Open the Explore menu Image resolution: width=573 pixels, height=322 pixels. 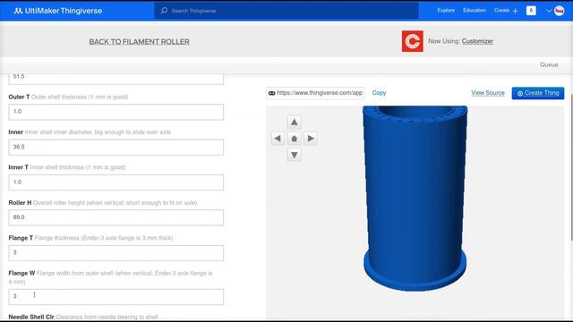(x=446, y=10)
